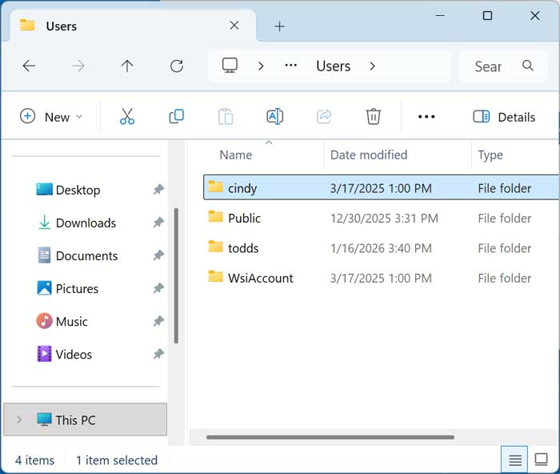The width and height of the screenshot is (560, 474).
Task: Go back with the left arrow
Action: (x=29, y=66)
